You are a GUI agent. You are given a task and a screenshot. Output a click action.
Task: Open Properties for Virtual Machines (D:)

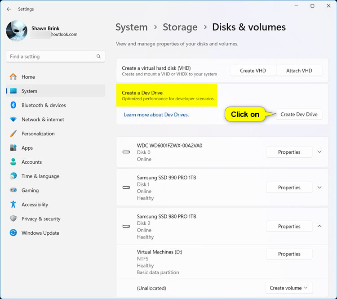point(289,254)
